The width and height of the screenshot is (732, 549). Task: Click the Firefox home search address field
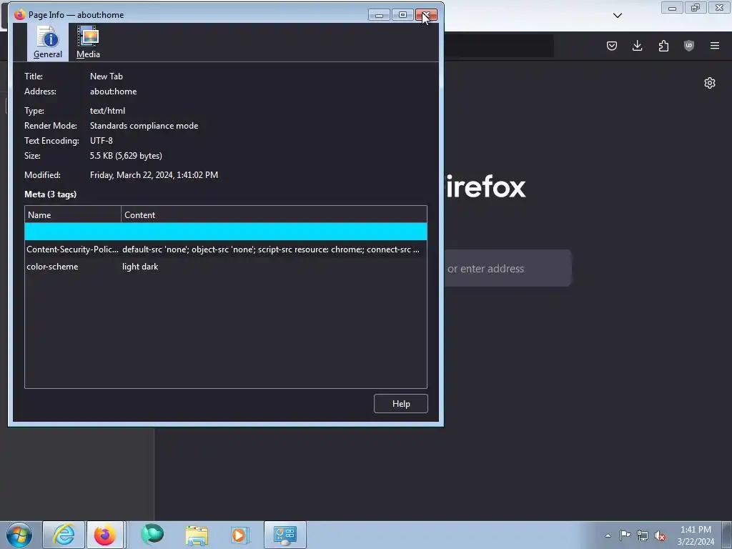508,269
